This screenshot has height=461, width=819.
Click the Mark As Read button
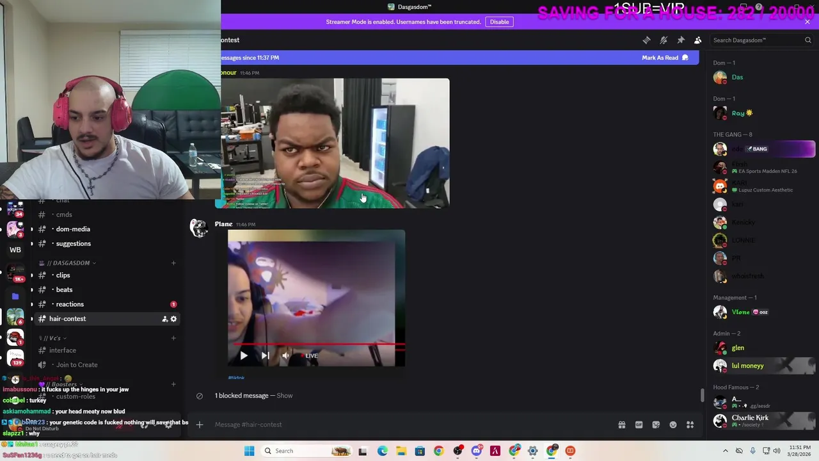pos(665,58)
